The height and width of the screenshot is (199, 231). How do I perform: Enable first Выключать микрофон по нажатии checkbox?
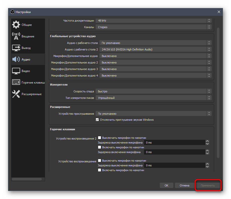[x=100, y=138]
